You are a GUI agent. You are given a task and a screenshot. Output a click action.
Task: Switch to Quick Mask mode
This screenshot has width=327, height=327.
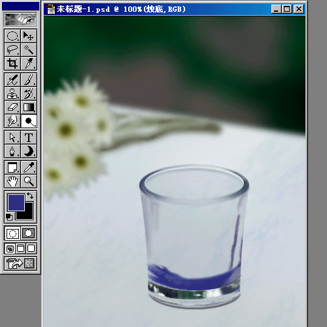[x=29, y=233]
